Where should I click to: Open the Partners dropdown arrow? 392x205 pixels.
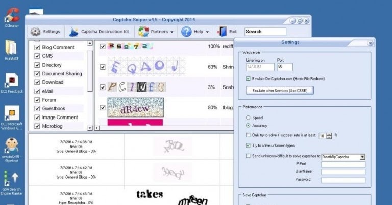(x=172, y=32)
